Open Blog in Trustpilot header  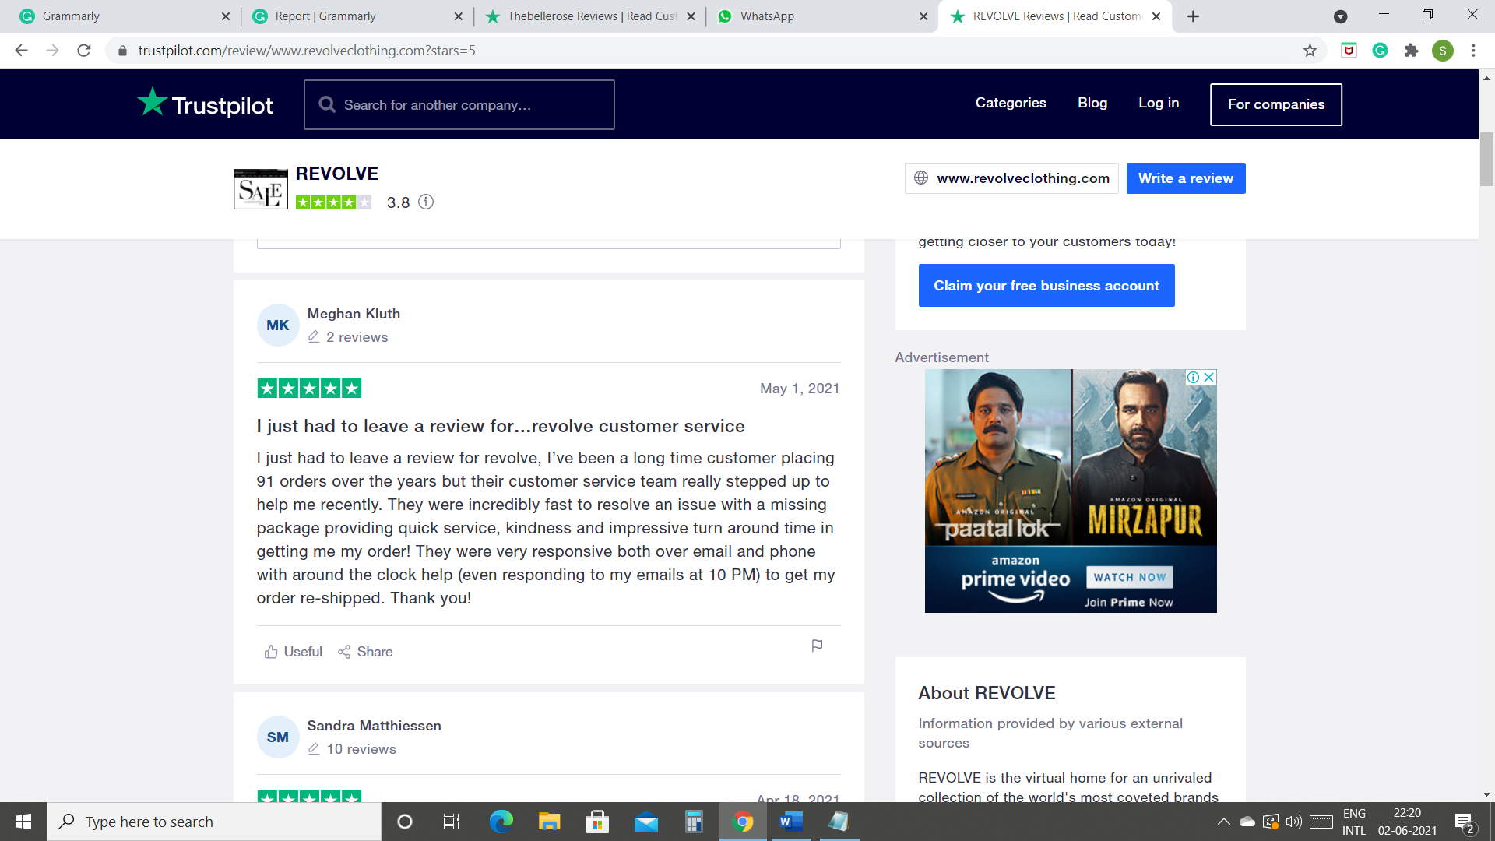(1092, 103)
